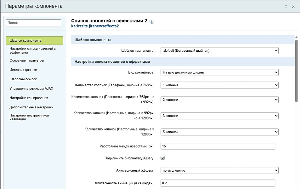This screenshot has width=301, height=189.
Task: Open Основные параметры in the sidebar
Action: pyautogui.click(x=27, y=60)
